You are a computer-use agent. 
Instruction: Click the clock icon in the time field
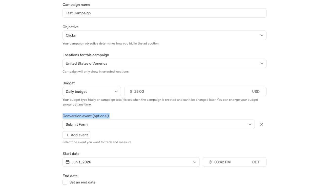[x=210, y=162]
